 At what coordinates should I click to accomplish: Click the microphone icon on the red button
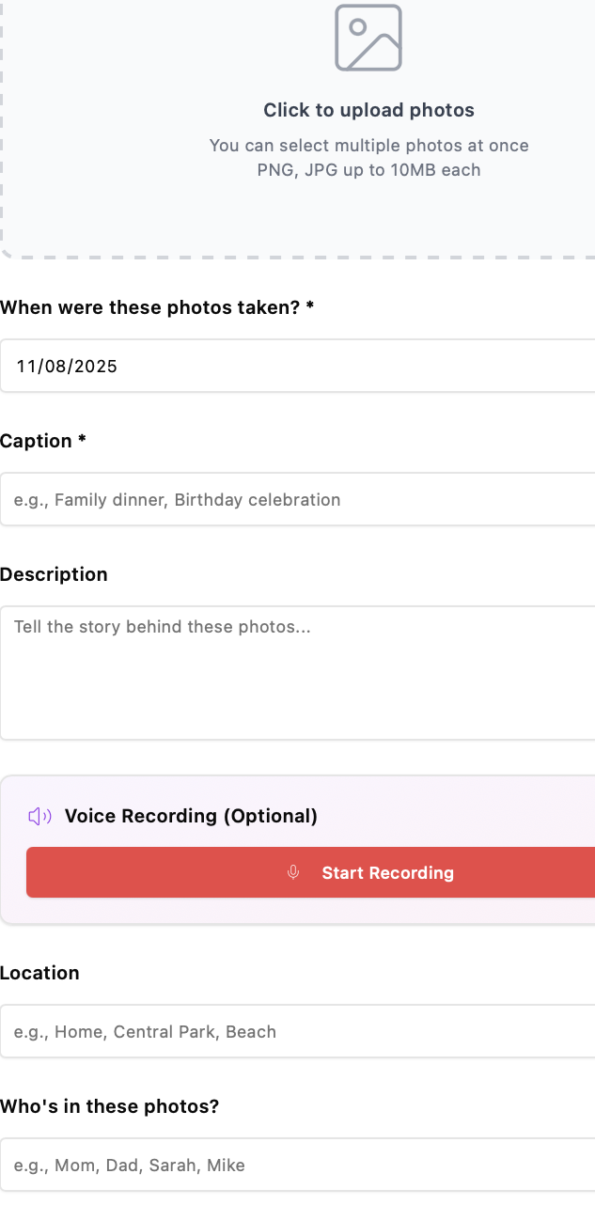293,872
